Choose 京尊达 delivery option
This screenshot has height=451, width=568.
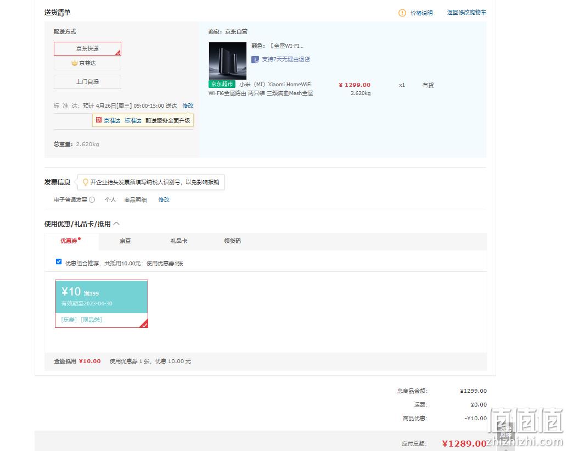coord(87,63)
